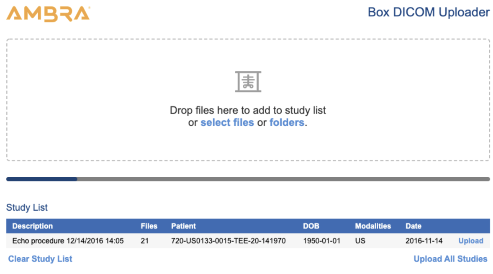This screenshot has height=274, width=493.
Task: Click the X-ray drop zone icon
Action: pos(248,81)
